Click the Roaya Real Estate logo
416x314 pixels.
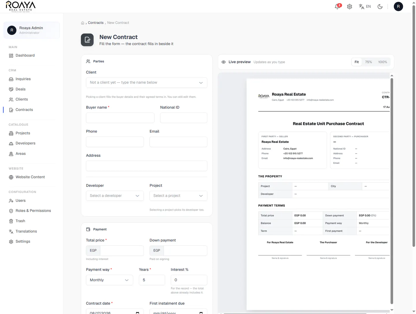(21, 6)
